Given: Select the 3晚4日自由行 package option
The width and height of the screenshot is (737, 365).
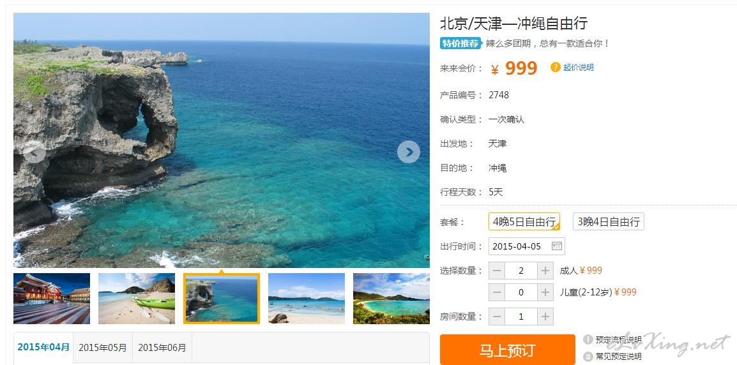Looking at the screenshot, I should coord(608,221).
